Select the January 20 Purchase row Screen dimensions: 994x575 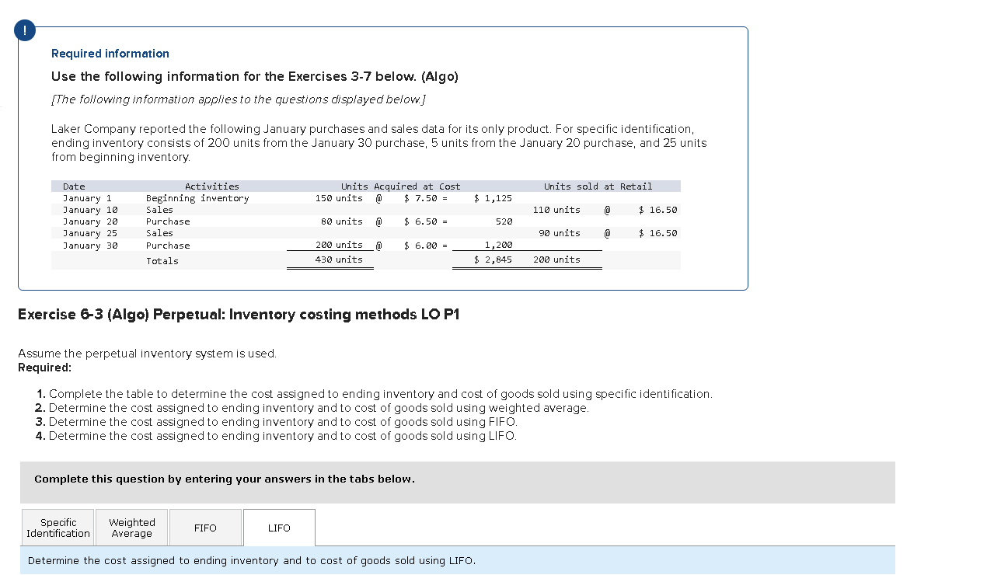point(233,221)
